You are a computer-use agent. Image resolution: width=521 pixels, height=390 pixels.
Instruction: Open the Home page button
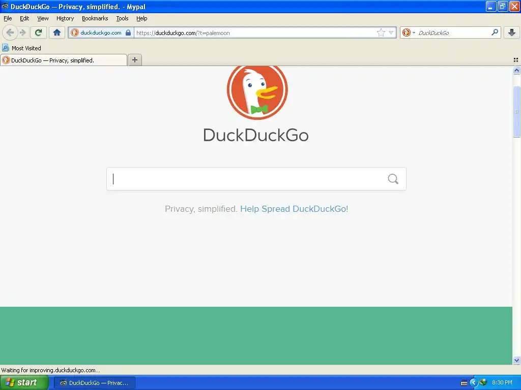click(57, 32)
